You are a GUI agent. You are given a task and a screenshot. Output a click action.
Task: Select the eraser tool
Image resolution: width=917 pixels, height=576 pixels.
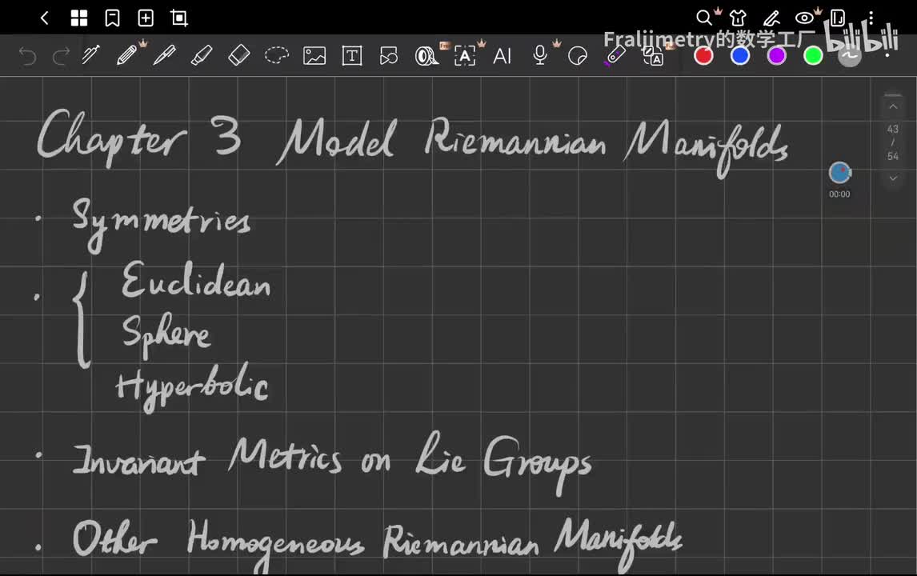[238, 55]
